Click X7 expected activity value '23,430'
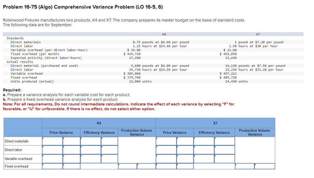The image size is (314, 178). pyautogui.click(x=231, y=58)
